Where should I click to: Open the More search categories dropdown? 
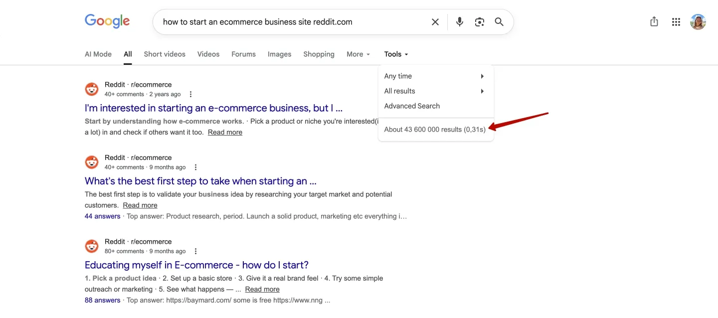pyautogui.click(x=358, y=54)
